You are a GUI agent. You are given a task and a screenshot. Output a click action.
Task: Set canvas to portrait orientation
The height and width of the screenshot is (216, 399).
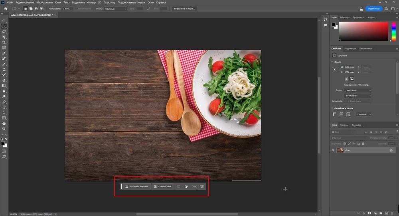click(x=346, y=79)
